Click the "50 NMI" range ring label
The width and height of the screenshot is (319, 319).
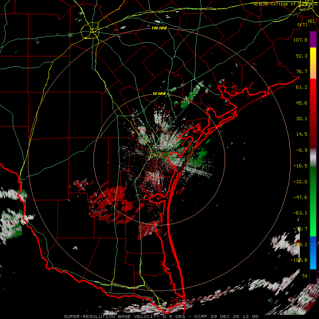click(x=159, y=94)
